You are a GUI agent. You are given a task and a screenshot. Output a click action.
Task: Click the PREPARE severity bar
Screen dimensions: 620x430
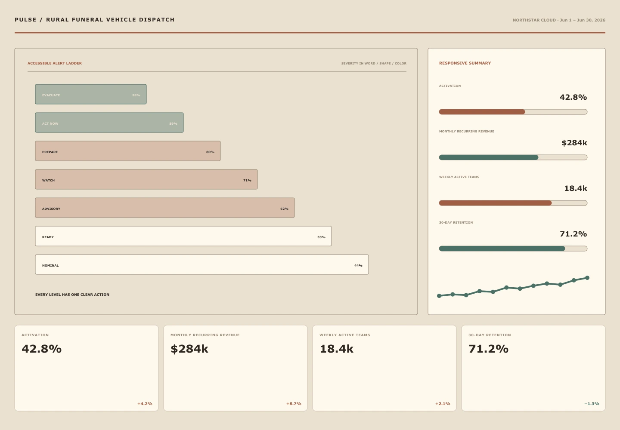128,151
